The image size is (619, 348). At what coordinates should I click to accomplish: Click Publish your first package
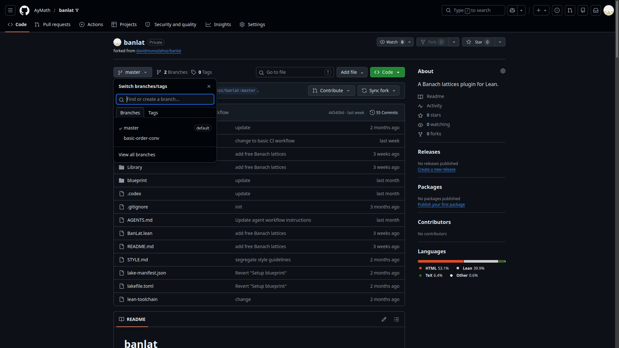(441, 205)
